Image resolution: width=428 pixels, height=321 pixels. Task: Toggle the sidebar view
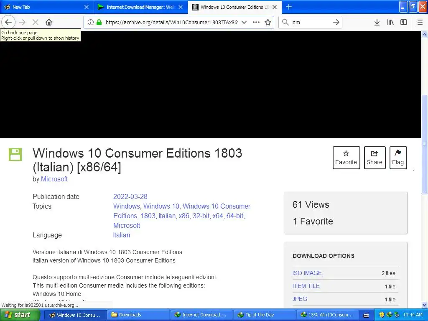click(404, 22)
